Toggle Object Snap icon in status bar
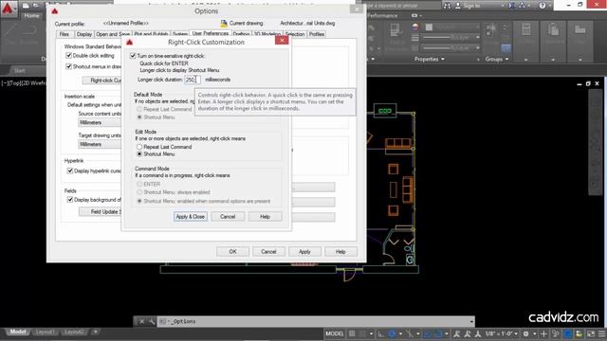Image resolution: width=607 pixels, height=341 pixels. [438, 333]
